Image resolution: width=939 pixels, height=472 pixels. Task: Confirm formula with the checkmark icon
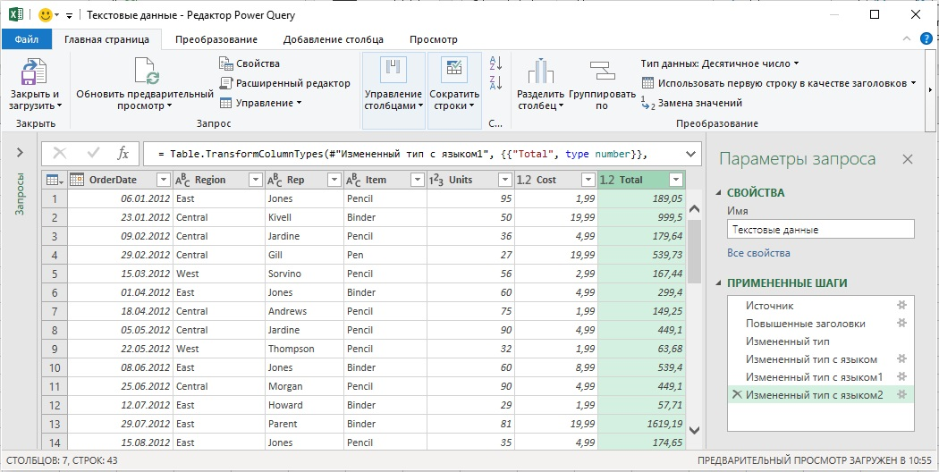[x=93, y=154]
